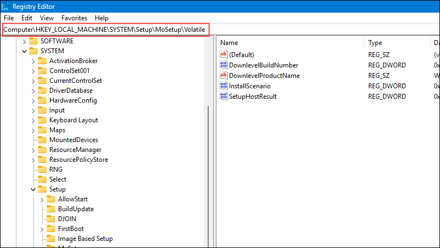Click the SOFTWARE key folder icon

(x=33, y=41)
